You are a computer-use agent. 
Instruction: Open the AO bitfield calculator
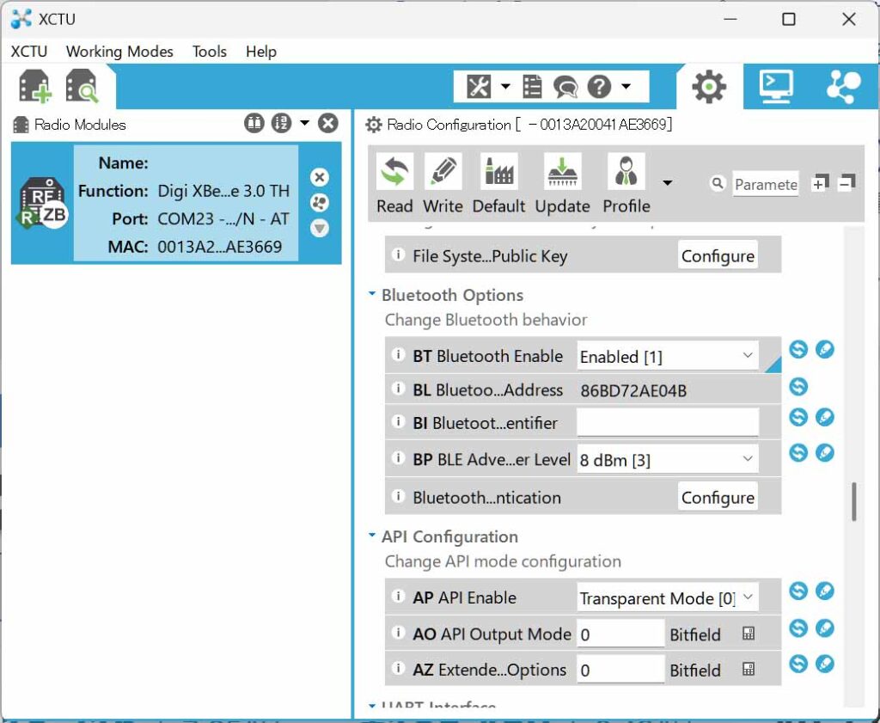pyautogui.click(x=749, y=634)
